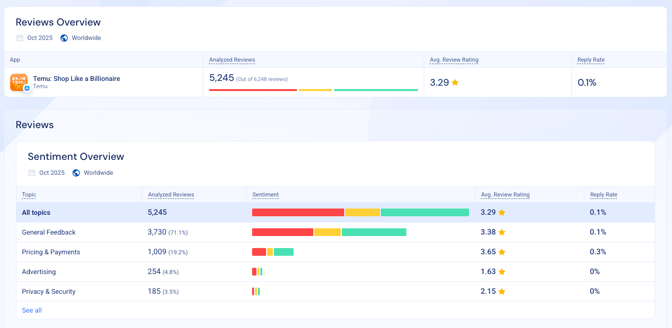Click globe icon in Reviews Overview
This screenshot has height=328, width=672.
coord(64,38)
